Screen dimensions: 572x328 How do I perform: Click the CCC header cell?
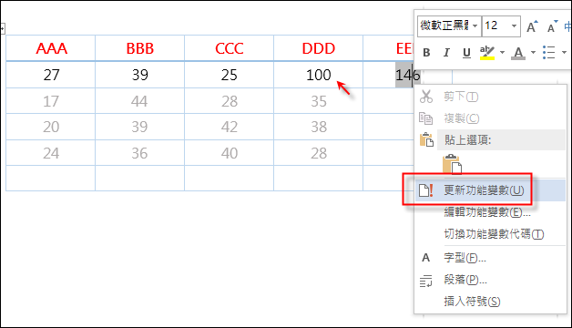(x=230, y=48)
